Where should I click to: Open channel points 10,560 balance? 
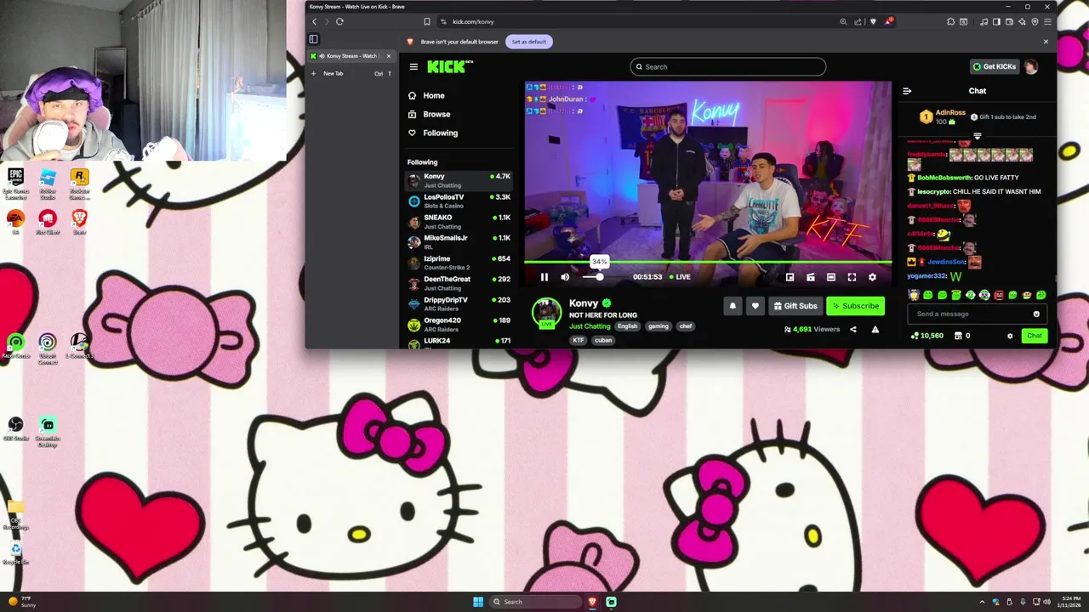point(927,336)
